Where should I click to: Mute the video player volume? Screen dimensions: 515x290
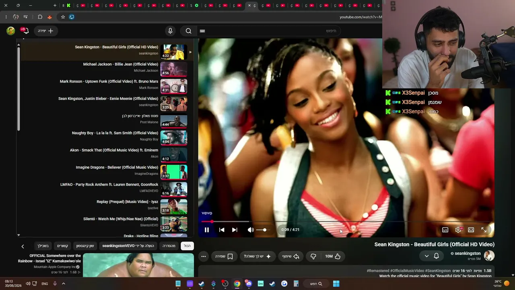click(x=250, y=230)
